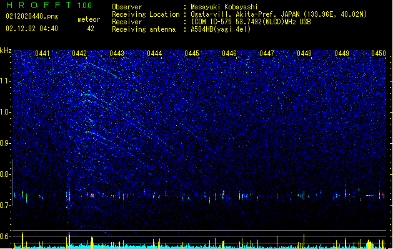Click the filename 0212020440.png
The image size is (393, 249).
[32, 17]
